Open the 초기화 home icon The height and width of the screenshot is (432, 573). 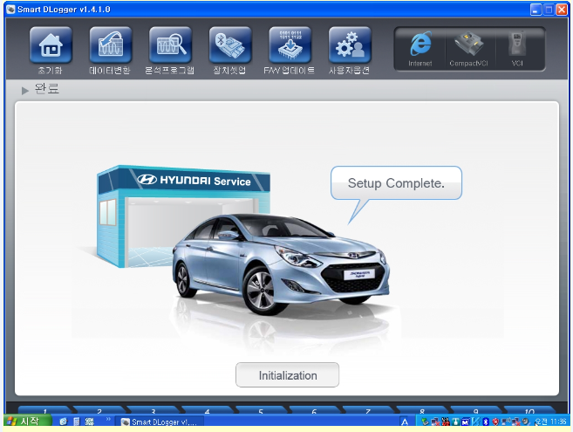51,45
